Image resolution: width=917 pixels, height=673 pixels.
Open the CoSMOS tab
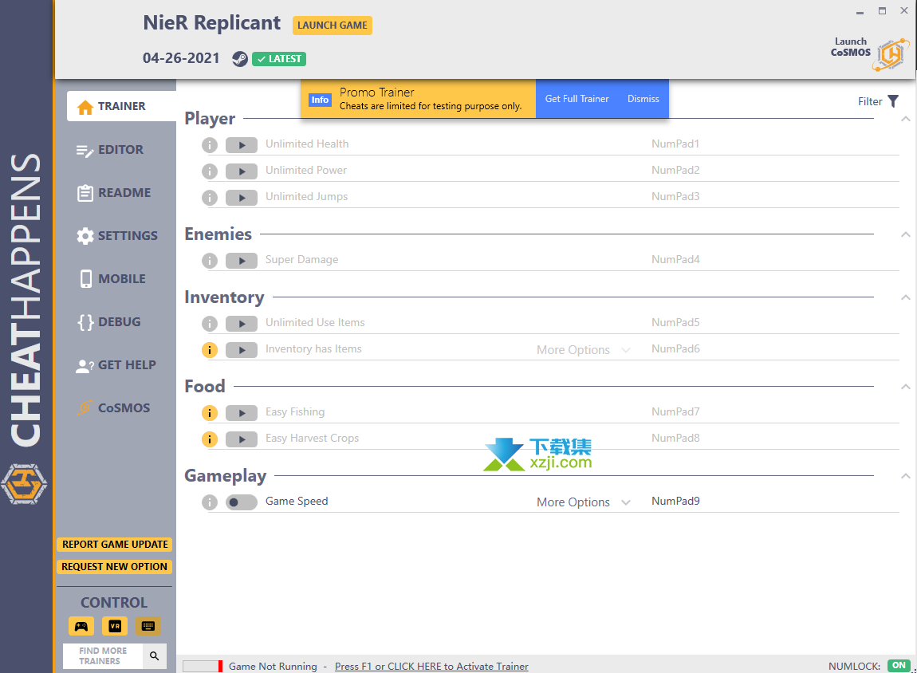pyautogui.click(x=113, y=407)
